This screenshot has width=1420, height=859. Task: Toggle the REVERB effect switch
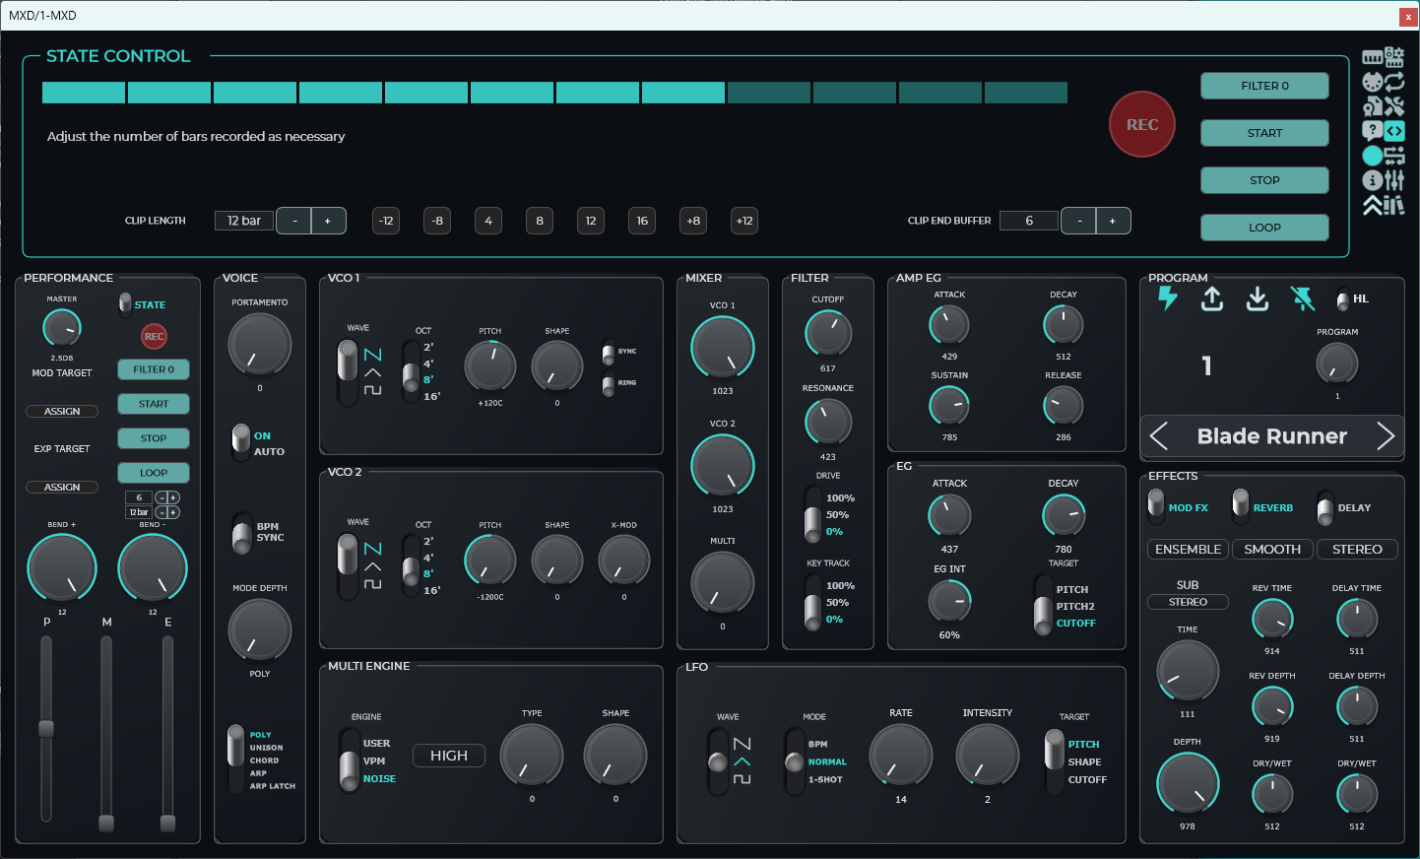[1241, 506]
